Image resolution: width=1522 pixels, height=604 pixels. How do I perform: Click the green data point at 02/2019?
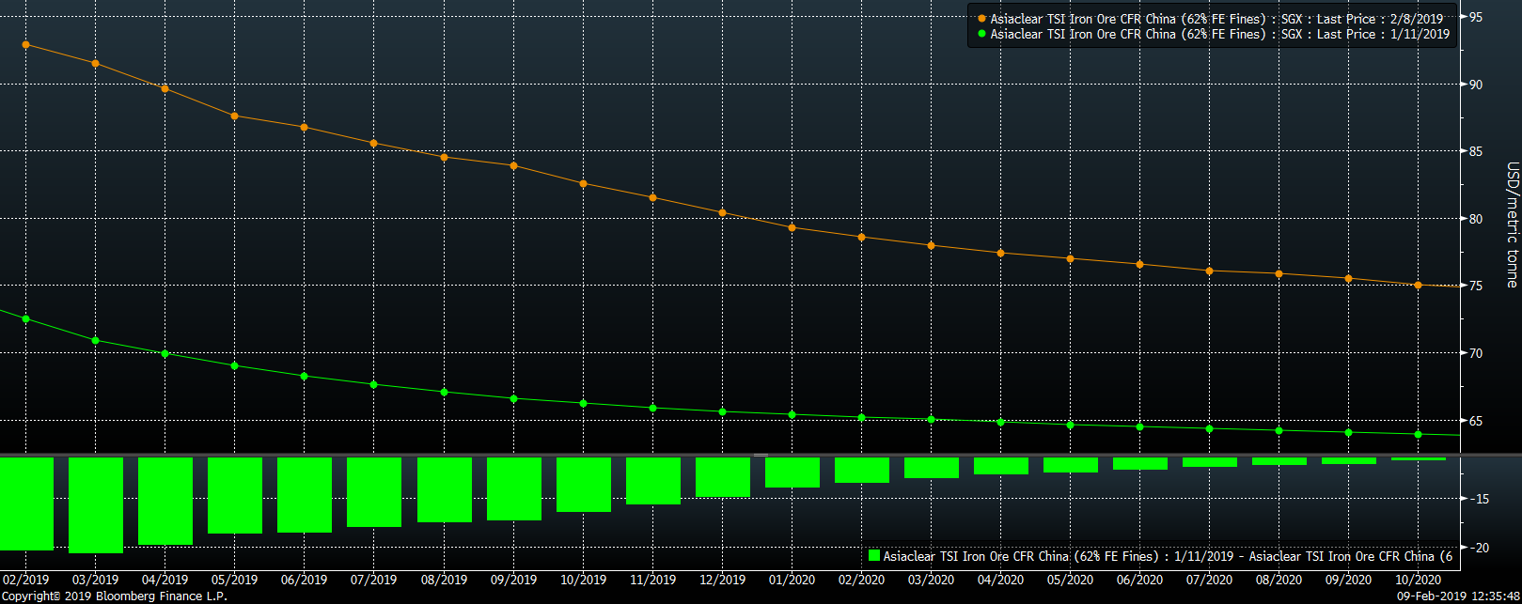pos(25,319)
